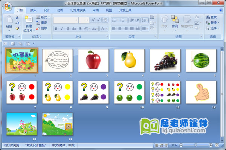The image size is (226, 150).
Task: Click the 删除 (Delete) slide button
Action: point(42,28)
